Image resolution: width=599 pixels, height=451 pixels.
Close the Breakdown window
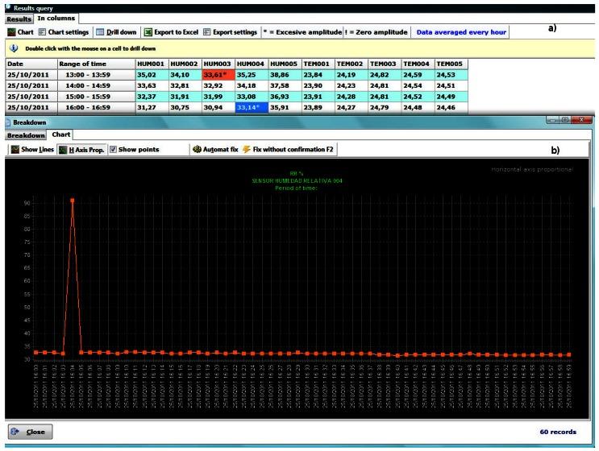[x=30, y=432]
